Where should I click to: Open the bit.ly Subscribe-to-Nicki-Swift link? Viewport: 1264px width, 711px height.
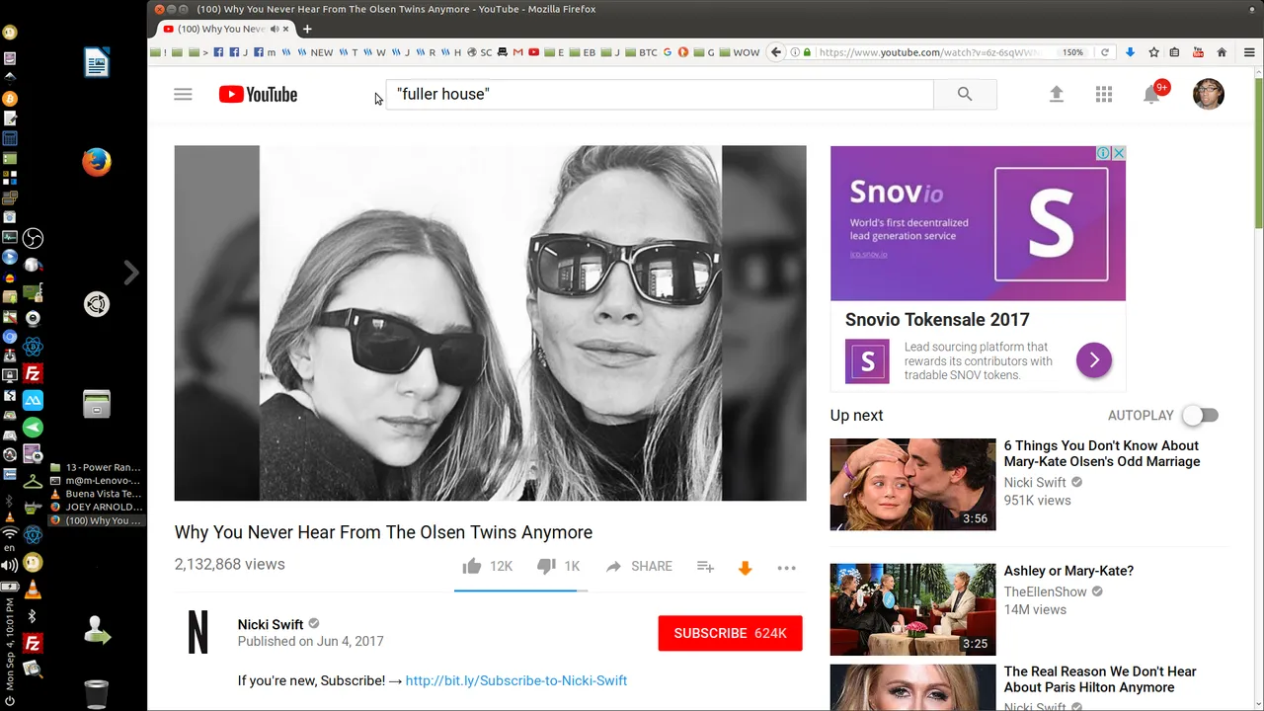pos(515,680)
